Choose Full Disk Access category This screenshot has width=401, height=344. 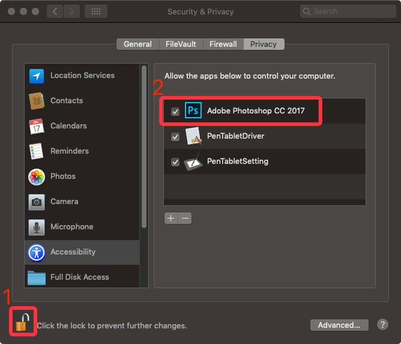tap(82, 277)
